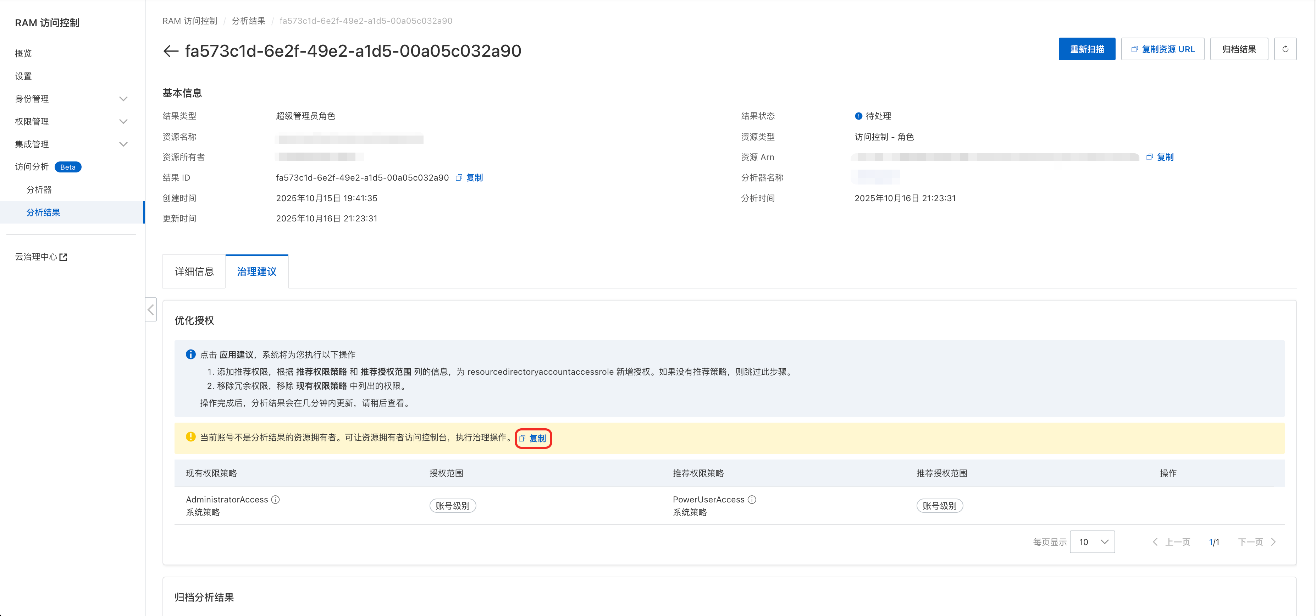The width and height of the screenshot is (1316, 616).
Task: Click the 归档结果 button
Action: [1239, 49]
